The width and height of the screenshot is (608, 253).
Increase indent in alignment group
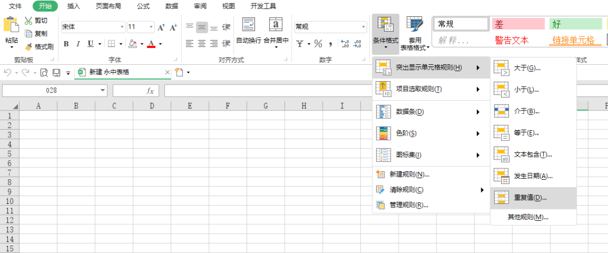tap(226, 43)
